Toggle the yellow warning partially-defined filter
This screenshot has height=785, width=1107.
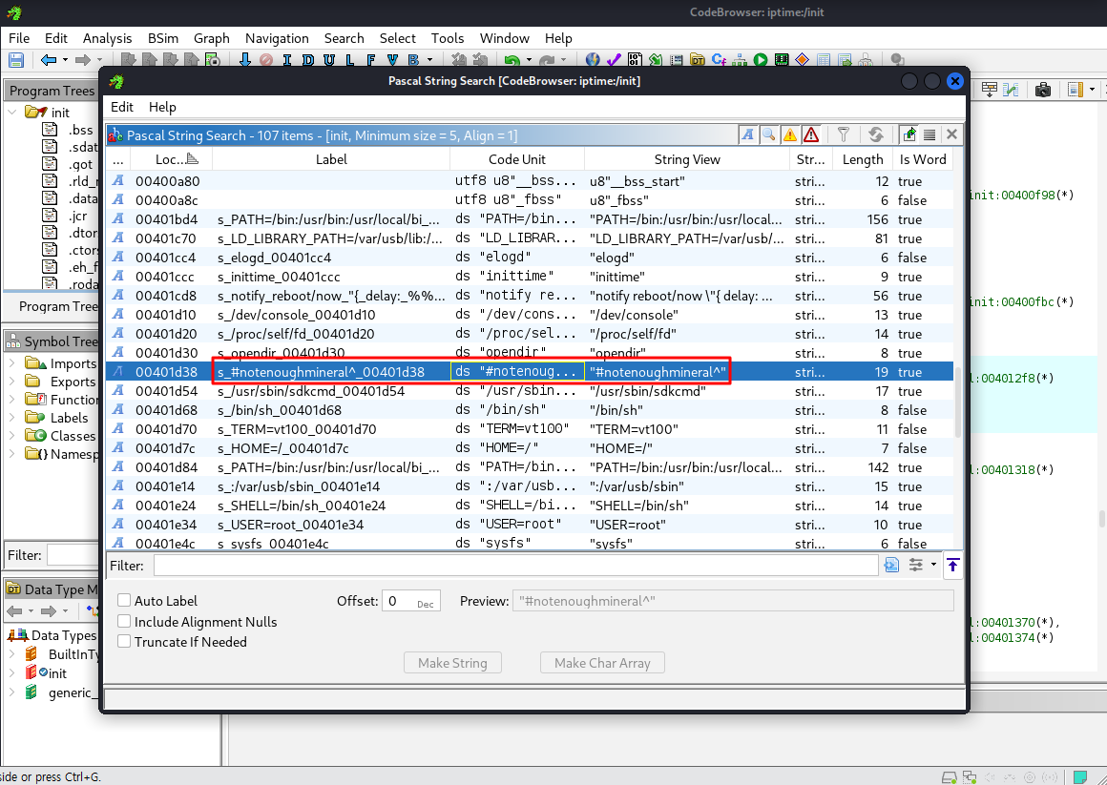click(x=790, y=134)
